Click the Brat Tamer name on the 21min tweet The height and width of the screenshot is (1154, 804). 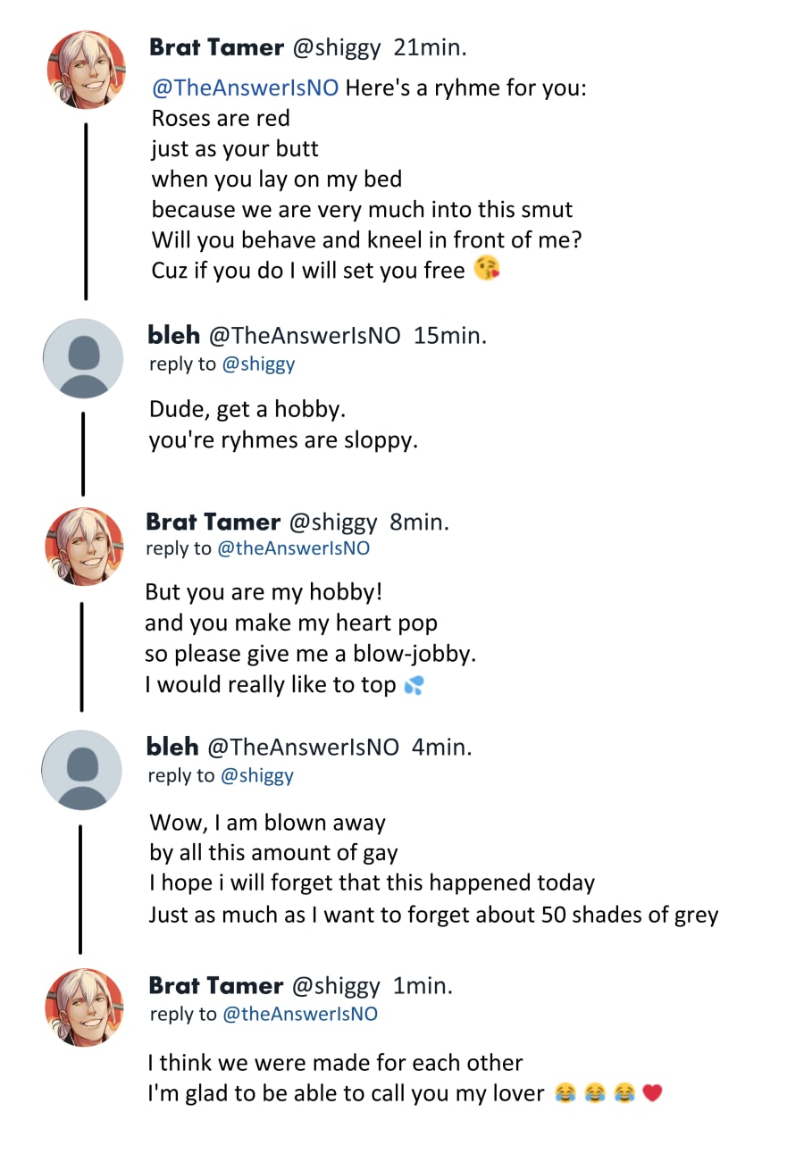click(217, 47)
